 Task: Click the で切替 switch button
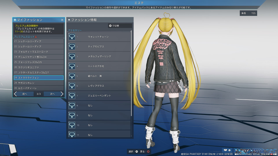120,26
